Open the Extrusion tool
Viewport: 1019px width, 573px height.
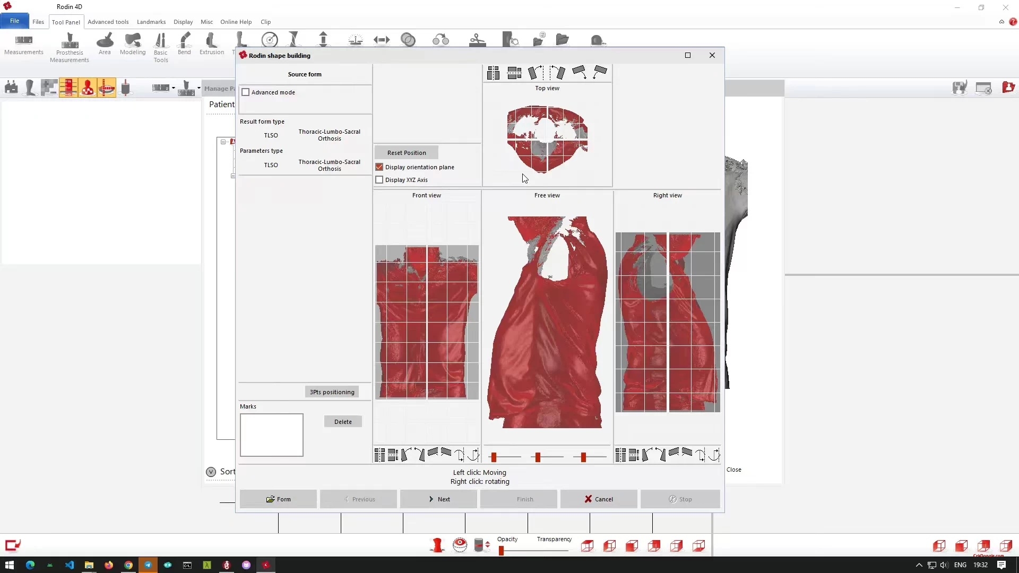pos(211,45)
